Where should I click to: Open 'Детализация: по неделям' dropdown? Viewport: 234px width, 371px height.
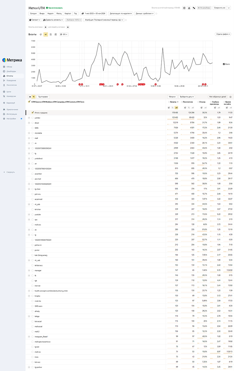click(121, 14)
